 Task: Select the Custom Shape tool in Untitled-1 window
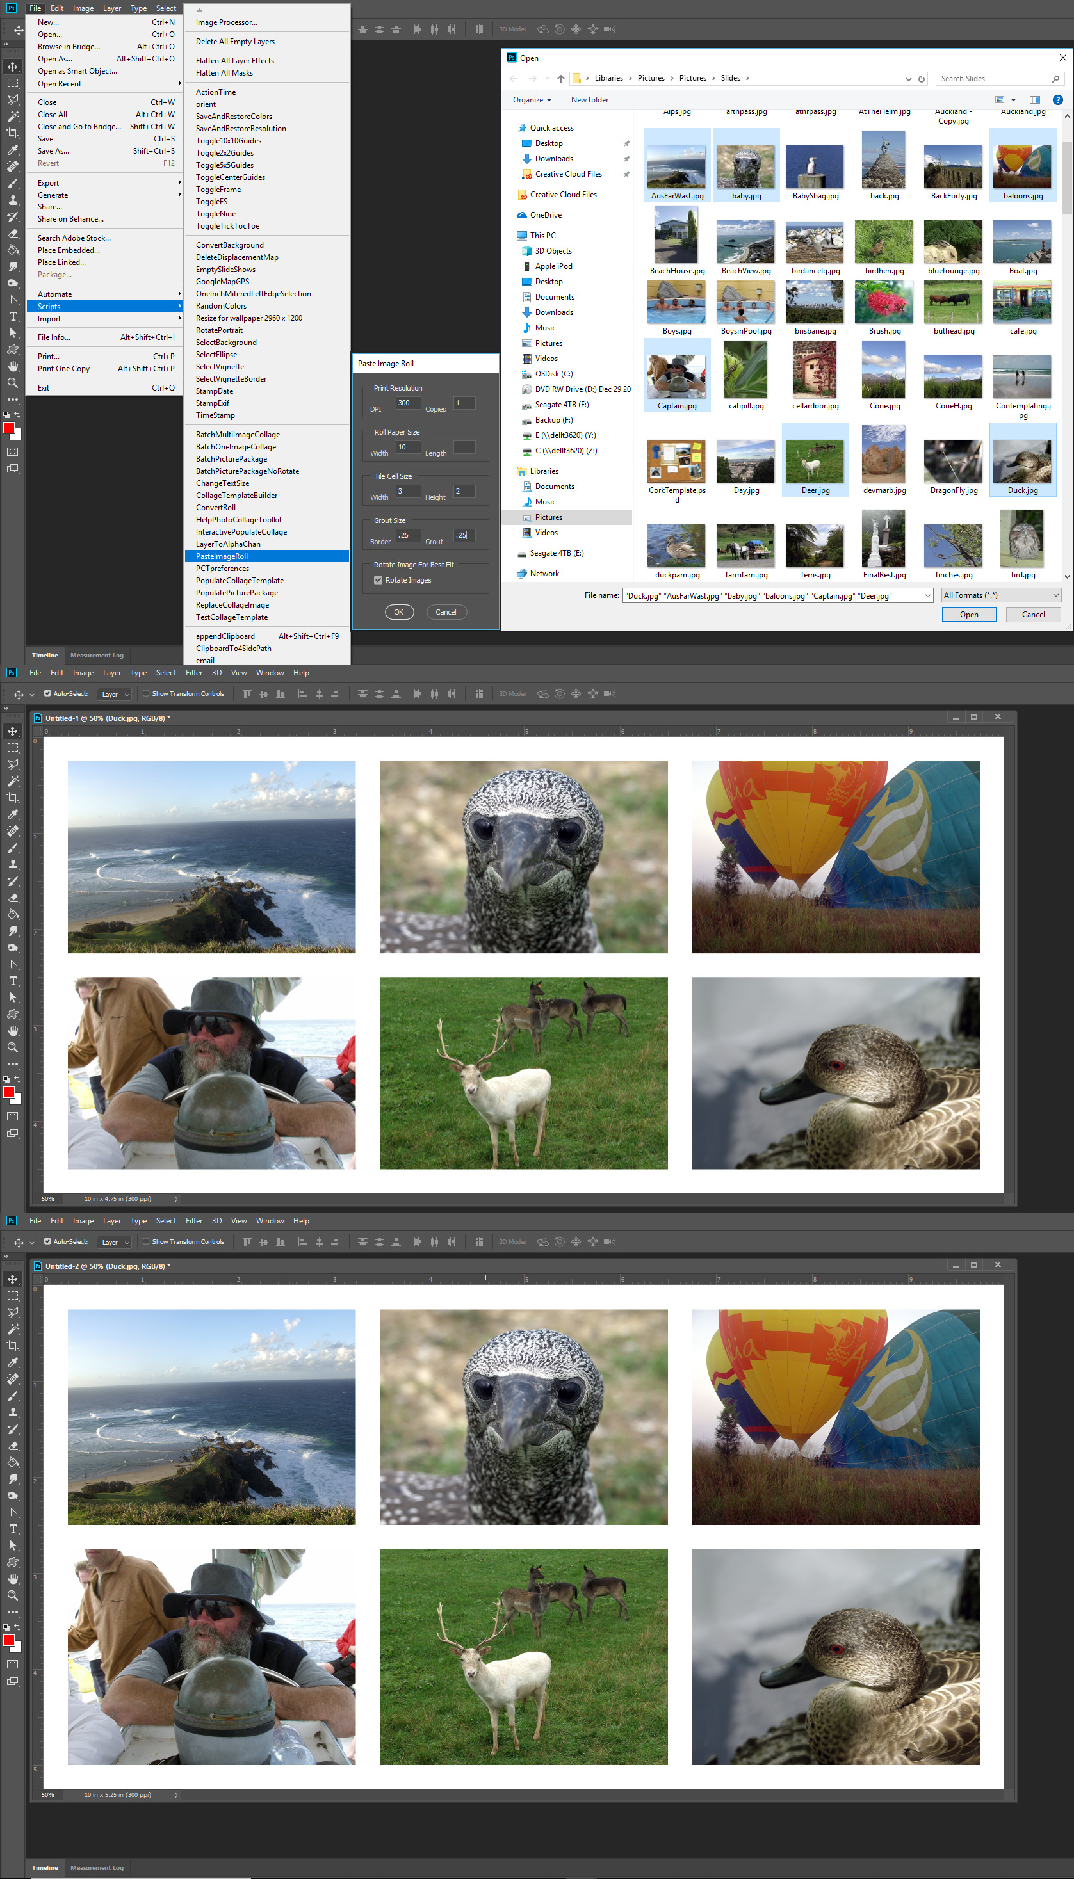(x=13, y=1014)
